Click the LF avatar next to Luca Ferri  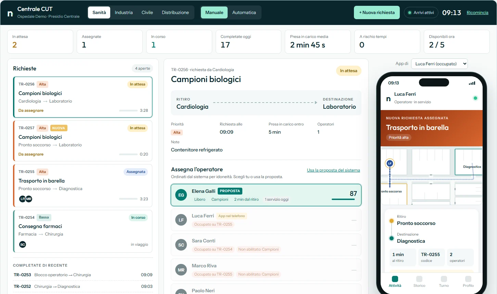coord(181,220)
